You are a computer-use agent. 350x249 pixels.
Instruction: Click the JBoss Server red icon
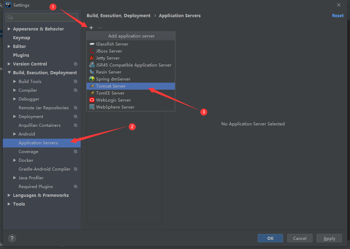92,51
